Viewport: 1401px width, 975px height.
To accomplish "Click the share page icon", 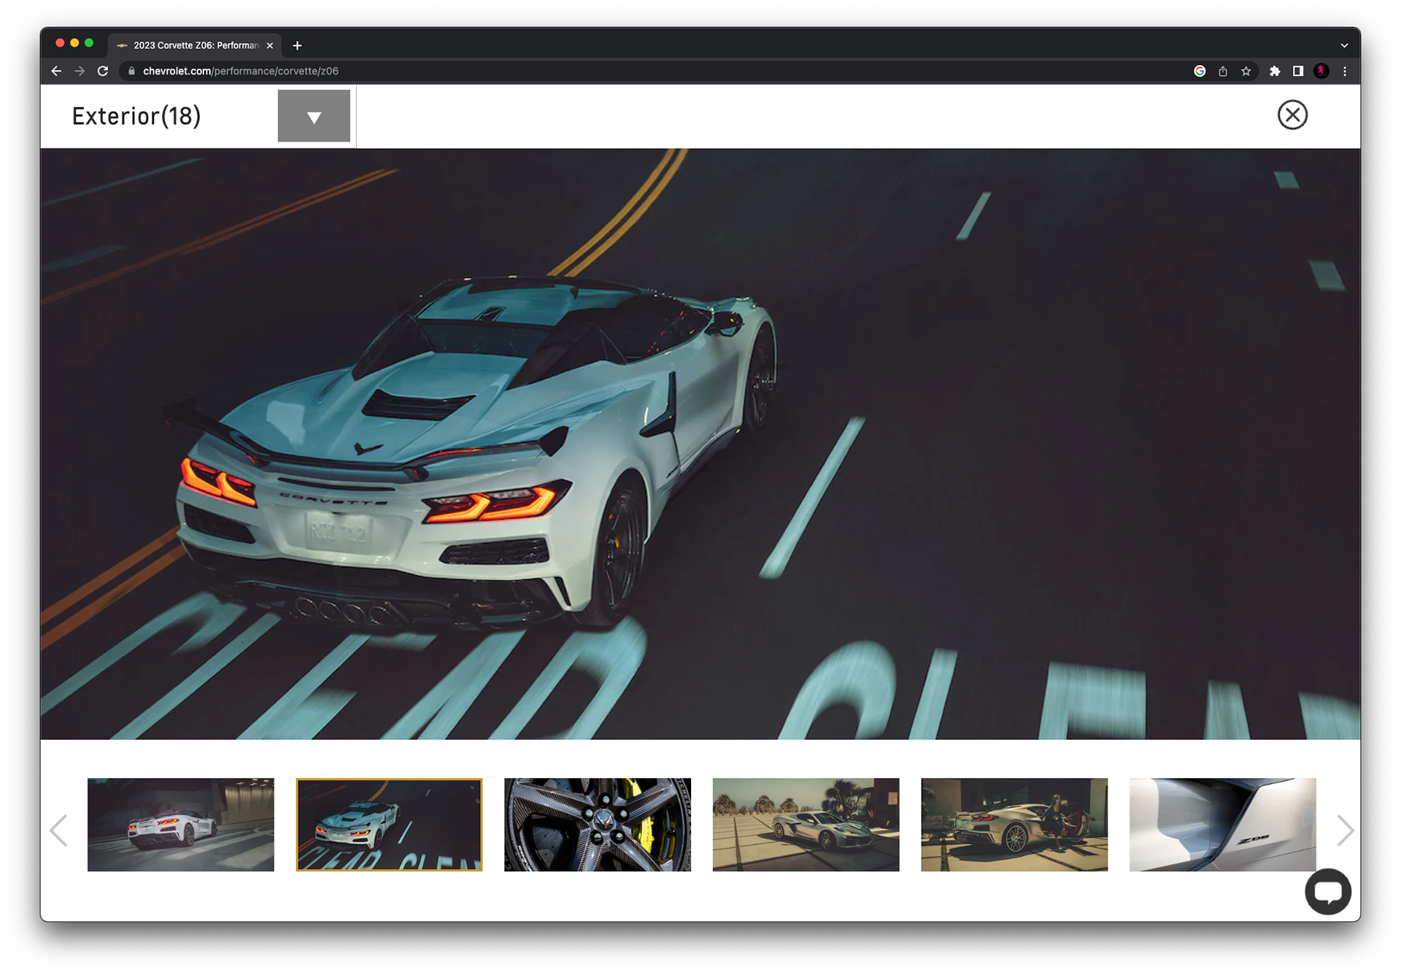I will tap(1223, 71).
